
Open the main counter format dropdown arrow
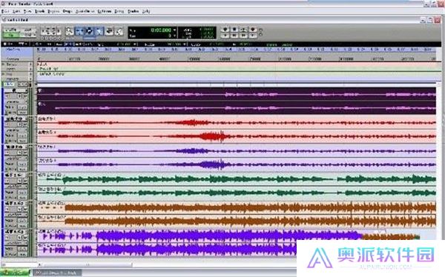click(x=174, y=30)
